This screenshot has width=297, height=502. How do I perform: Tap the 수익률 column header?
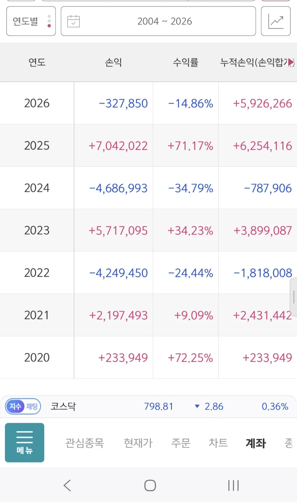[x=186, y=62]
